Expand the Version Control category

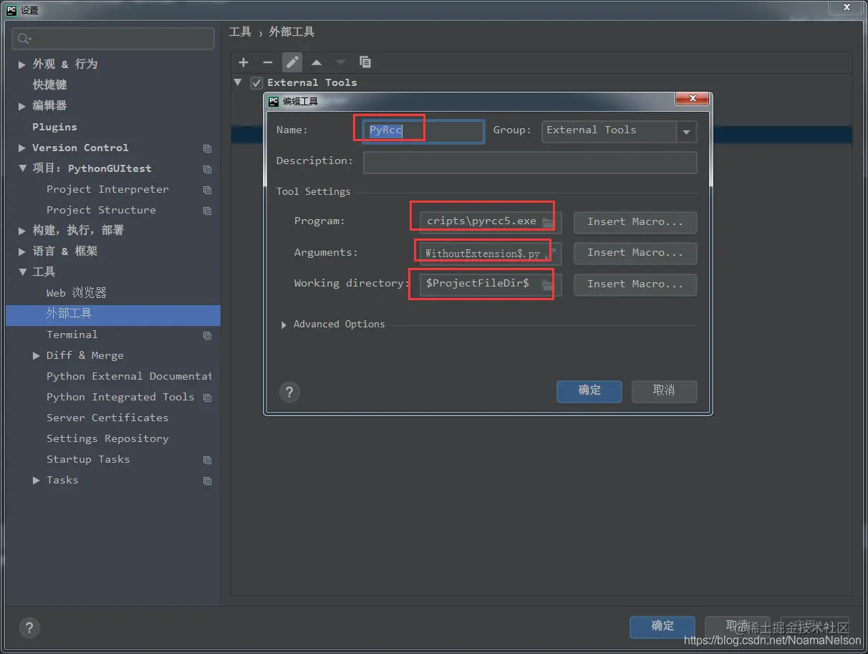click(x=22, y=148)
